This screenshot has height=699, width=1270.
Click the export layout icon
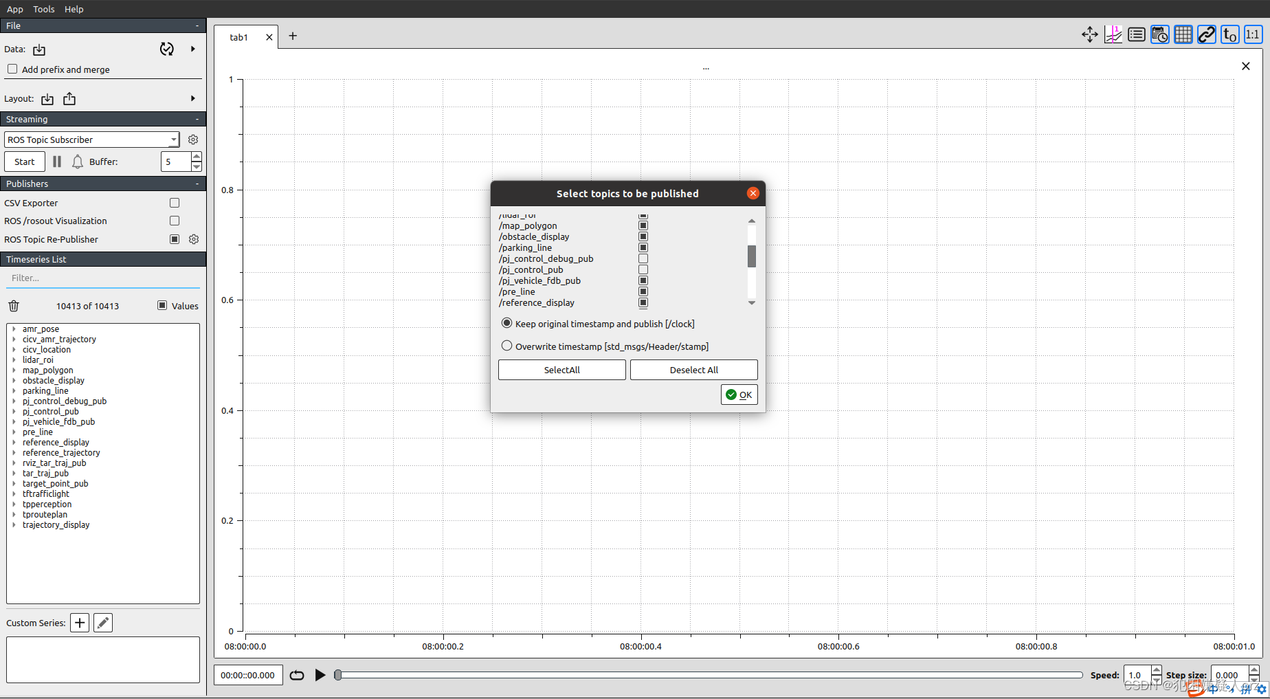tap(69, 99)
